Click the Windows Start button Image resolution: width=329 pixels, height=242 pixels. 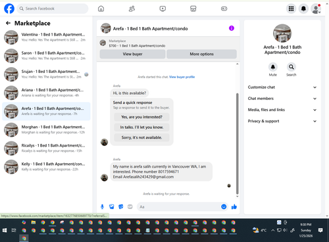pos(5,230)
